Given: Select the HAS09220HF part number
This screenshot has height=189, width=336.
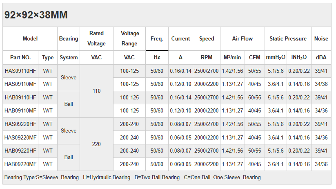Looking at the screenshot, I should point(20,124).
